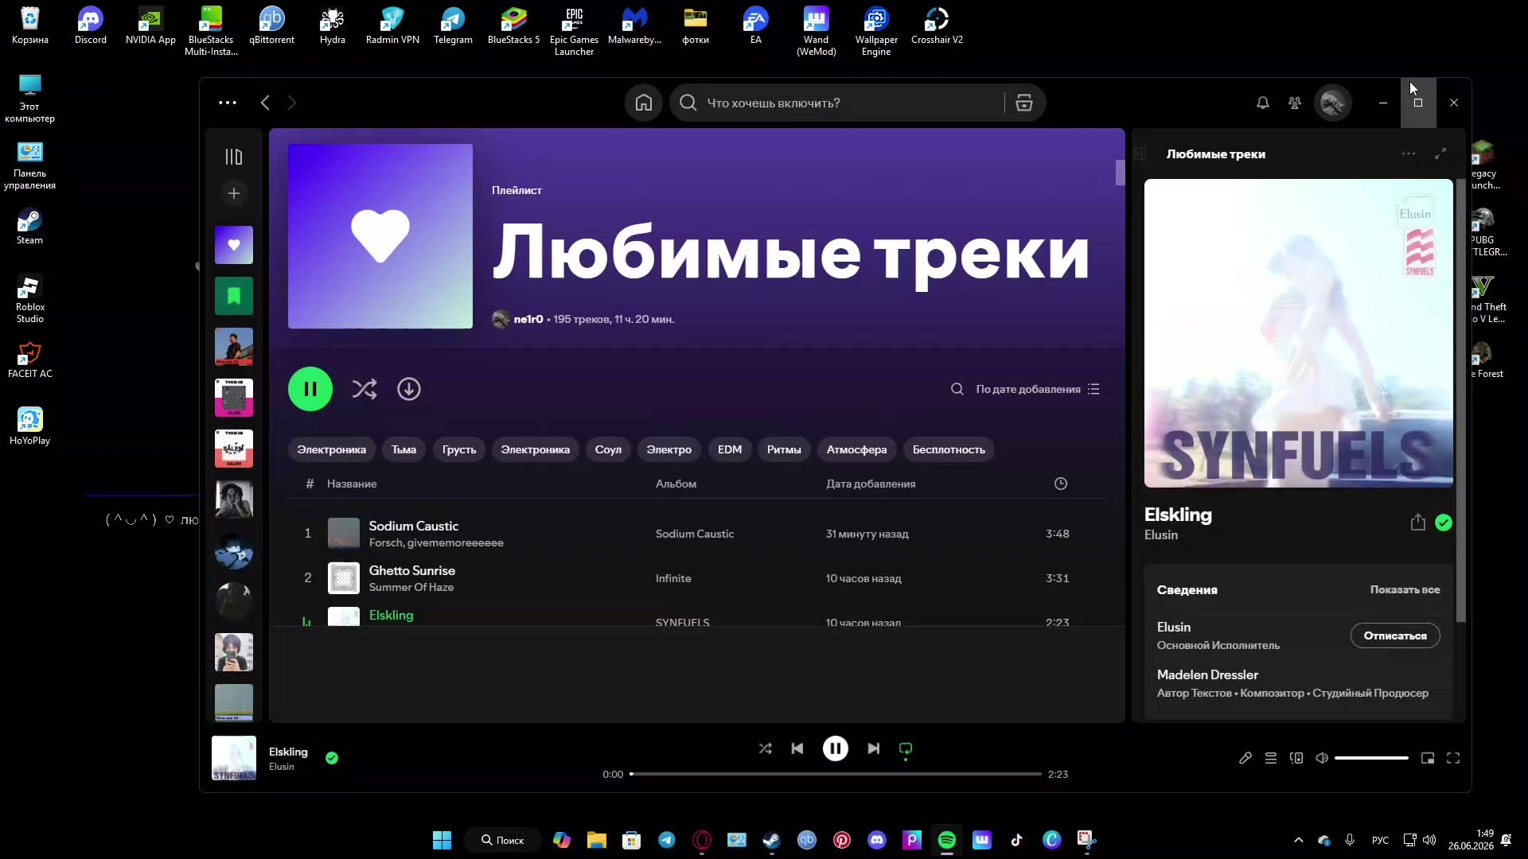1528x859 pixels.
Task: Select the 'Электро' filter chip
Action: [x=669, y=449]
